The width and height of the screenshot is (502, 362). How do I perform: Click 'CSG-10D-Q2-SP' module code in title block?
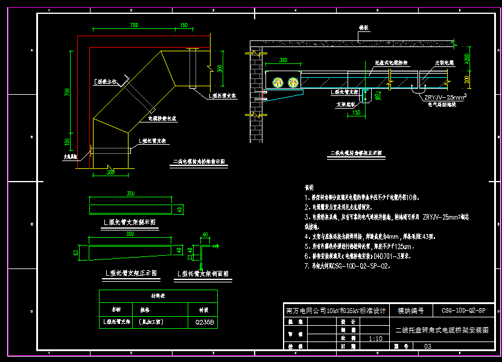(x=463, y=311)
